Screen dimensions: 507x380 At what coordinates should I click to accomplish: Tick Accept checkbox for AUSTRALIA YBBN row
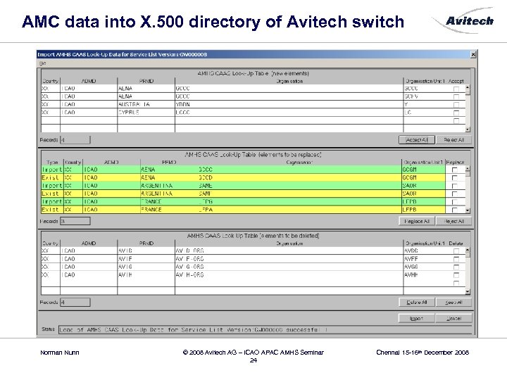click(x=456, y=105)
